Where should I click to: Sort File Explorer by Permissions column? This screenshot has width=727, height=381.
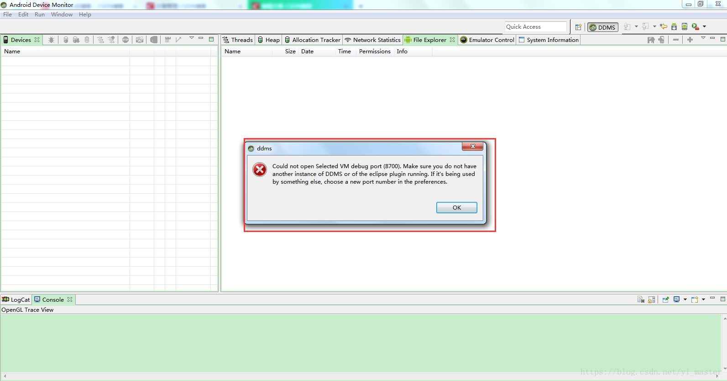pyautogui.click(x=375, y=51)
